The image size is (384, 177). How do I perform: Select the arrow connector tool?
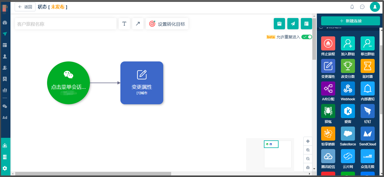(x=138, y=24)
